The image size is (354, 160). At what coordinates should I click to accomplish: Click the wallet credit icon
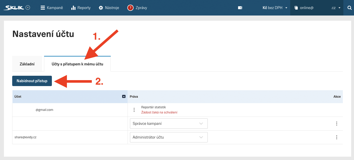240,8
